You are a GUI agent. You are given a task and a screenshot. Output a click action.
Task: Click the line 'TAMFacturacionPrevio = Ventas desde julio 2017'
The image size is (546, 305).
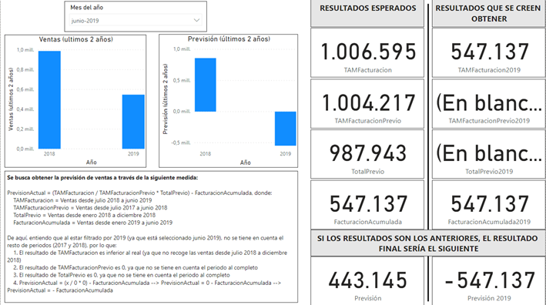tap(90, 207)
